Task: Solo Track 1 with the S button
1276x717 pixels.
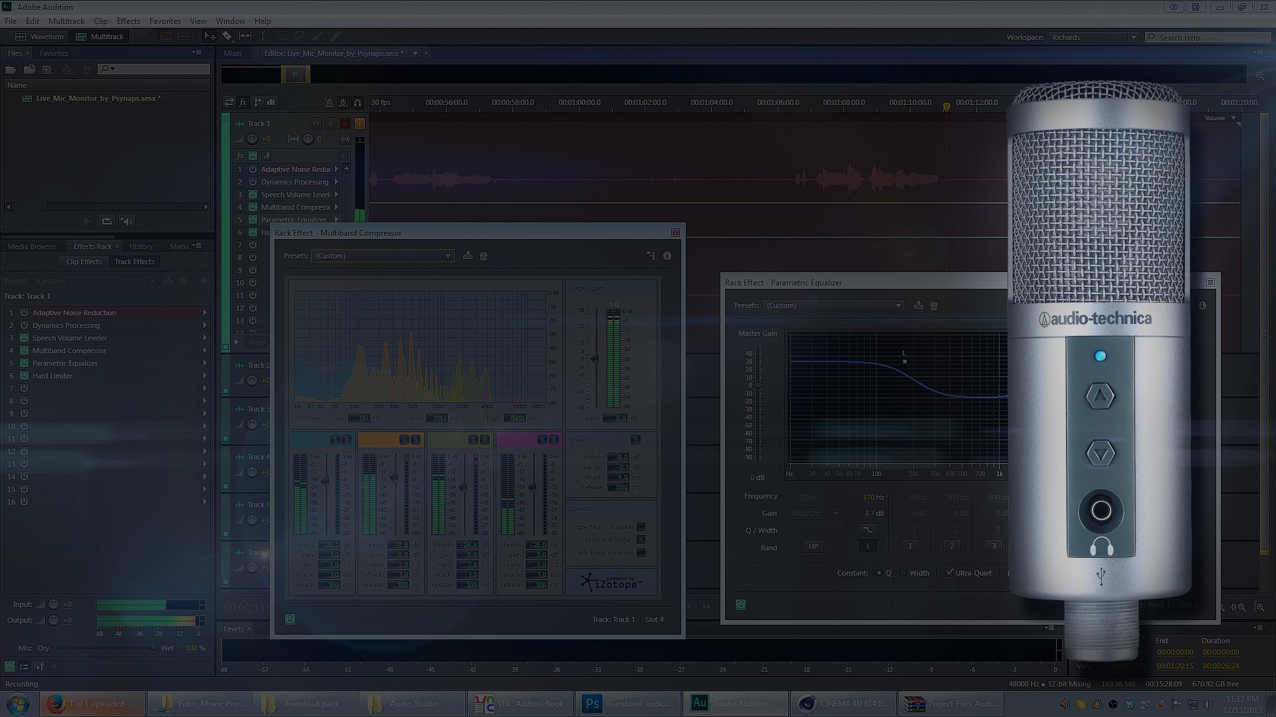Action: click(x=330, y=123)
